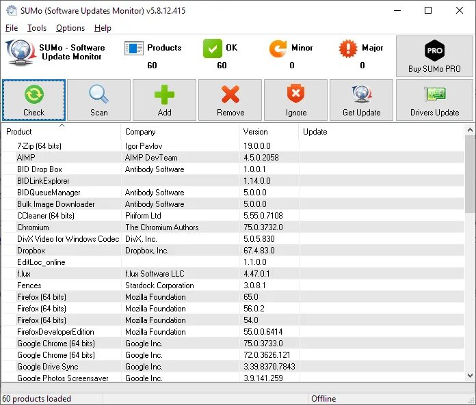This screenshot has width=476, height=405.
Task: Select the Dropbox product row
Action: pos(233,251)
